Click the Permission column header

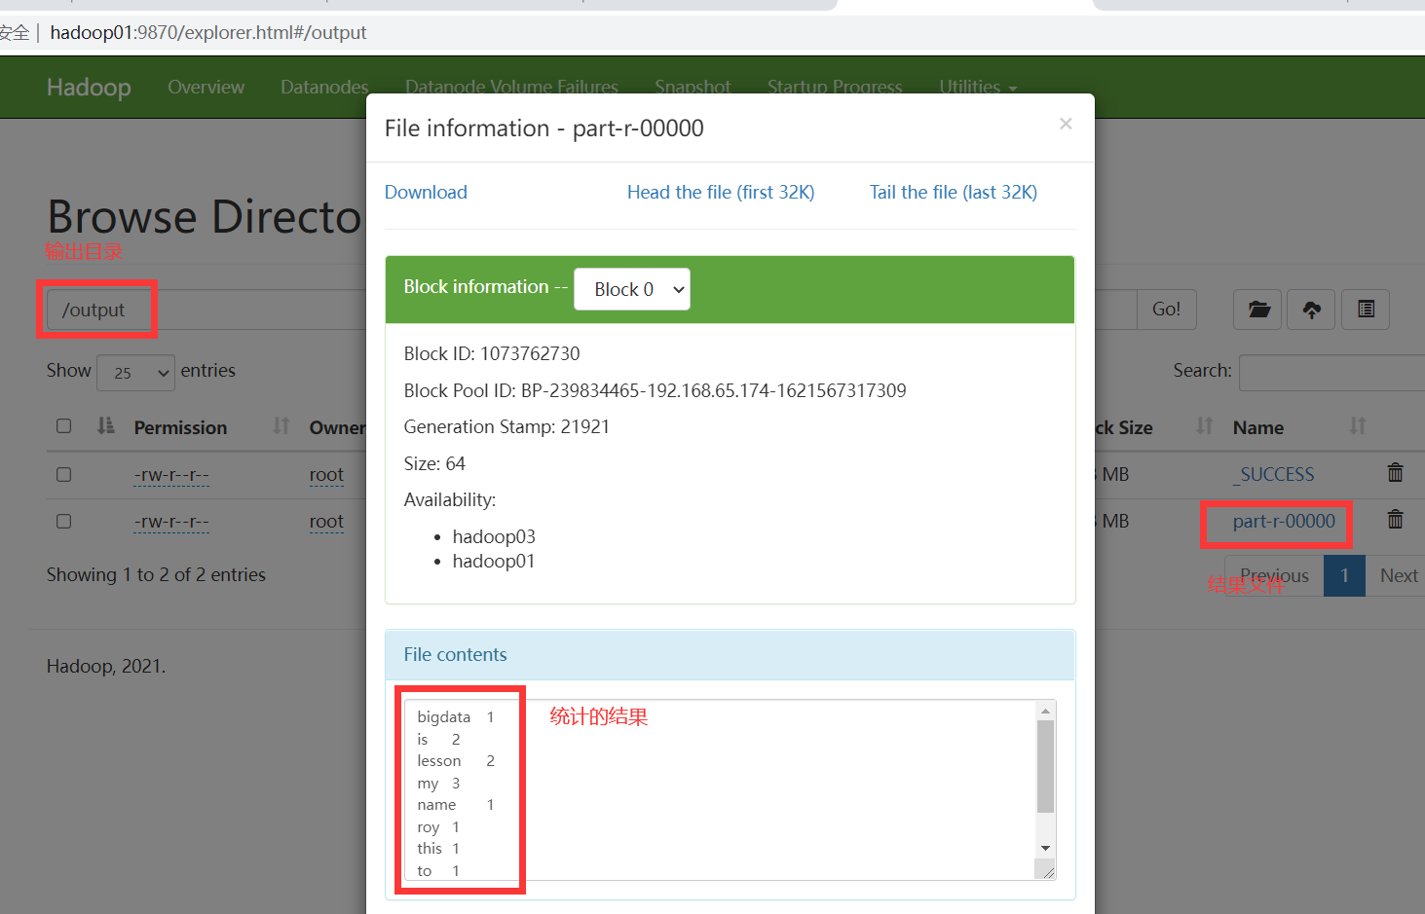tap(180, 427)
